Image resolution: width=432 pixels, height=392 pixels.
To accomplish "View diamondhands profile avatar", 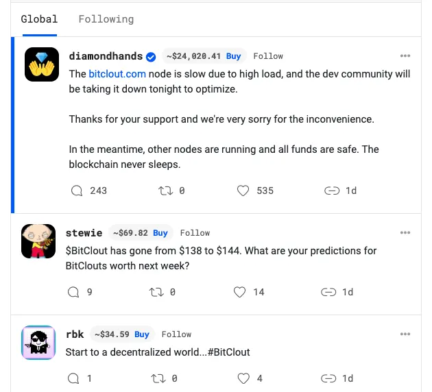I will pyautogui.click(x=41, y=64).
